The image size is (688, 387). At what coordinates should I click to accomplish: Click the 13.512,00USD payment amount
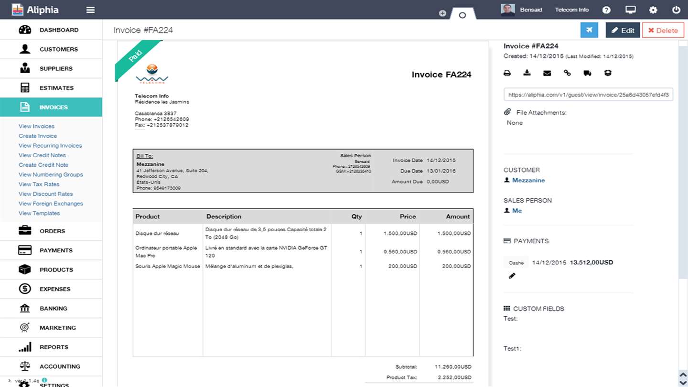pos(591,262)
